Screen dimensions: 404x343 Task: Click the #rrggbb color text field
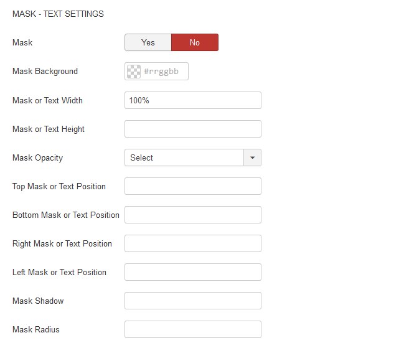[x=165, y=72]
